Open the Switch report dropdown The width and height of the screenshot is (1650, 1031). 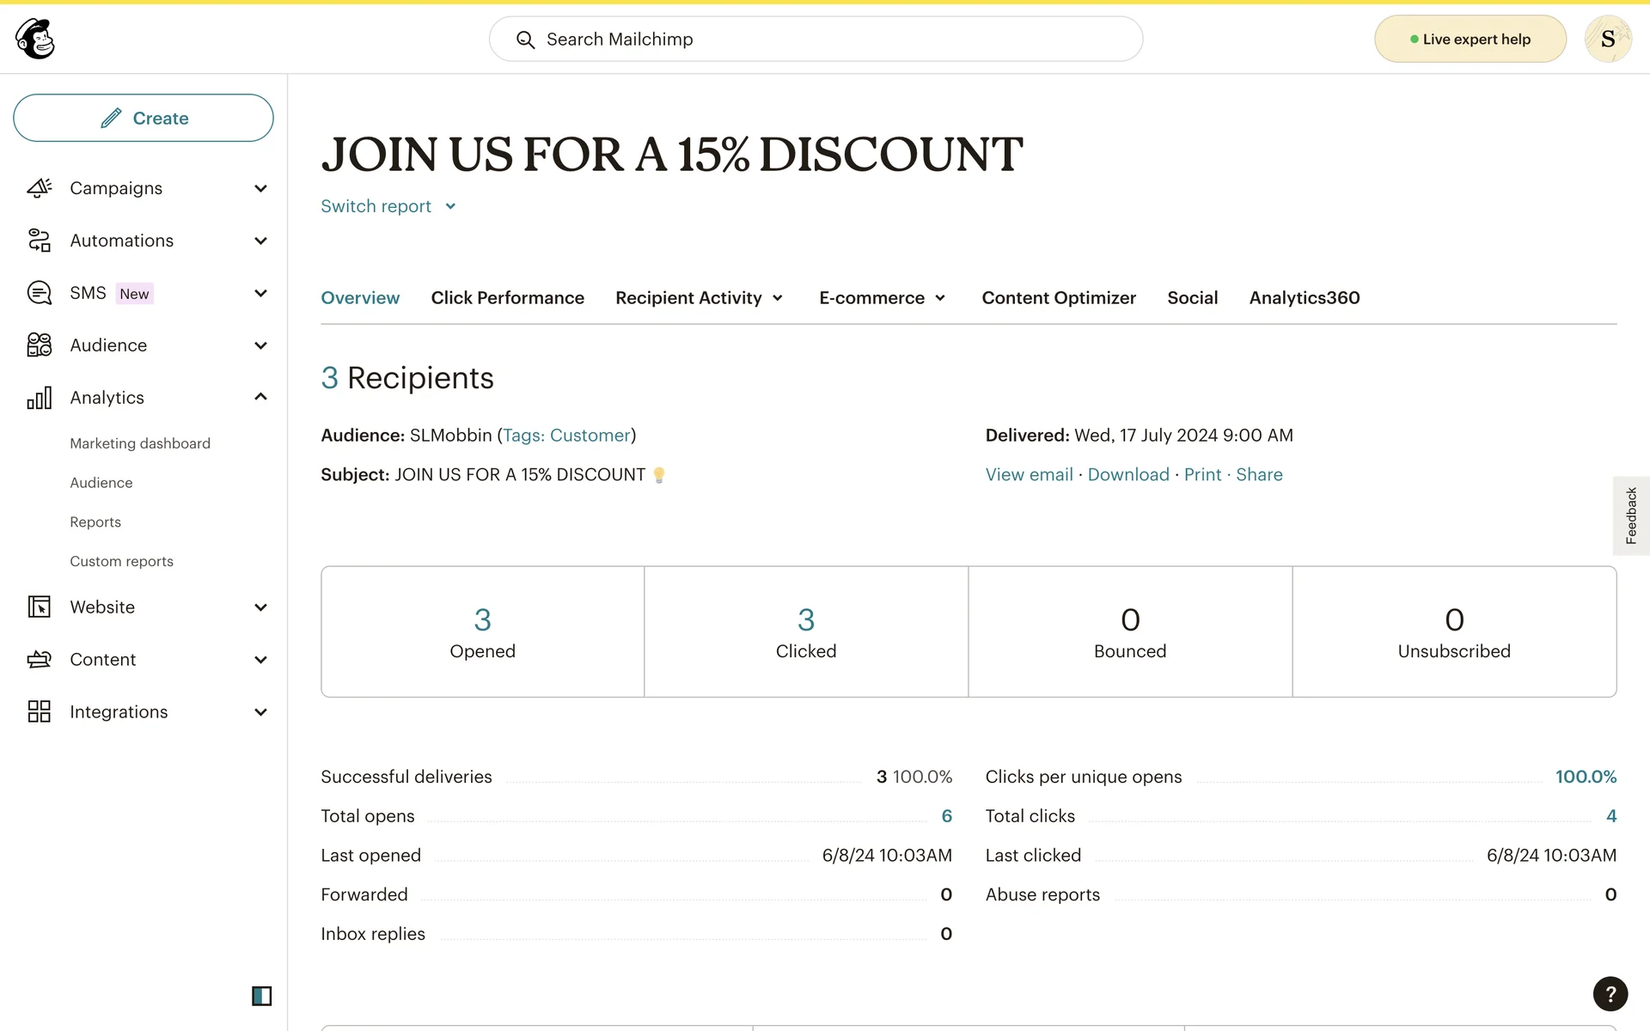point(388,206)
